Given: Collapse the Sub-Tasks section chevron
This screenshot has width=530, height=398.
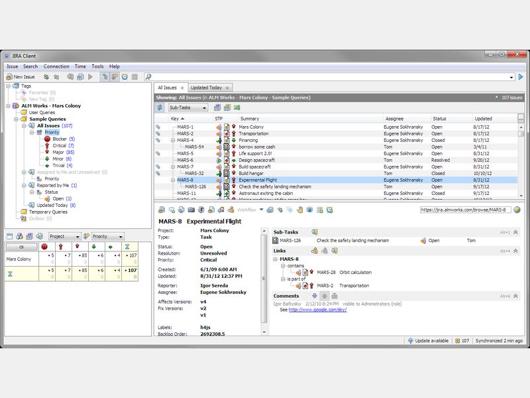Looking at the screenshot, I should coord(516,233).
